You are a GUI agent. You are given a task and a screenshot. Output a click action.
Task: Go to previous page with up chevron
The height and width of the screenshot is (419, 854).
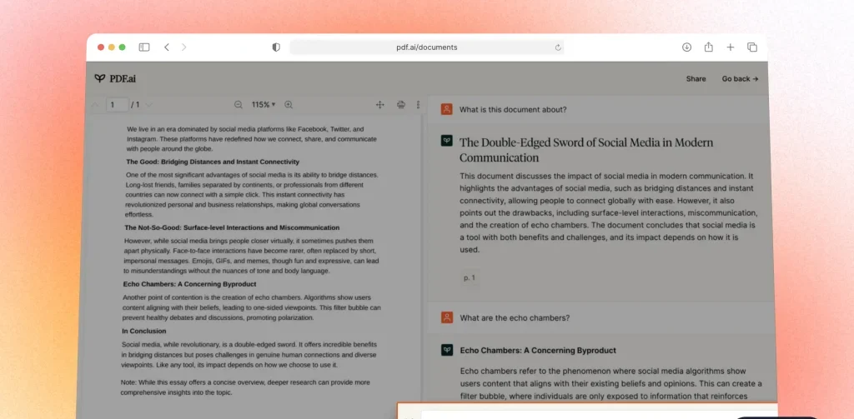[x=95, y=105]
